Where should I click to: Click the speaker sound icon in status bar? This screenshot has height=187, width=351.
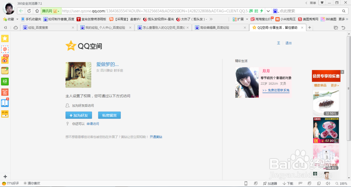click(x=328, y=183)
